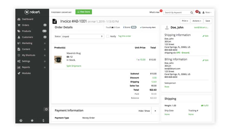Click the FraudWatch Score info icon
Image resolution: width=230 pixels, height=132 pixels.
[x=124, y=27]
